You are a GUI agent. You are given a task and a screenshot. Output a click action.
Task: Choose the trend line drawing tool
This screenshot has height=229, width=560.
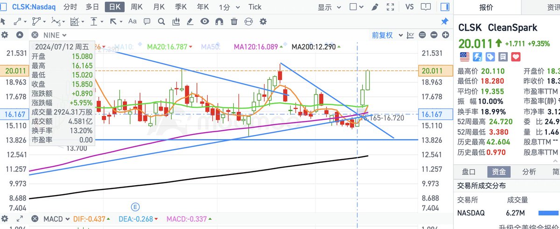18,21
